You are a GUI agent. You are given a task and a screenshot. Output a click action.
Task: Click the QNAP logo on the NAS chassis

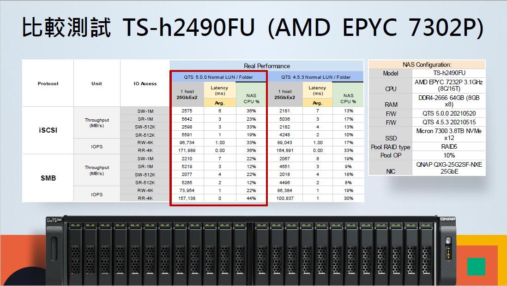pyautogui.click(x=448, y=219)
